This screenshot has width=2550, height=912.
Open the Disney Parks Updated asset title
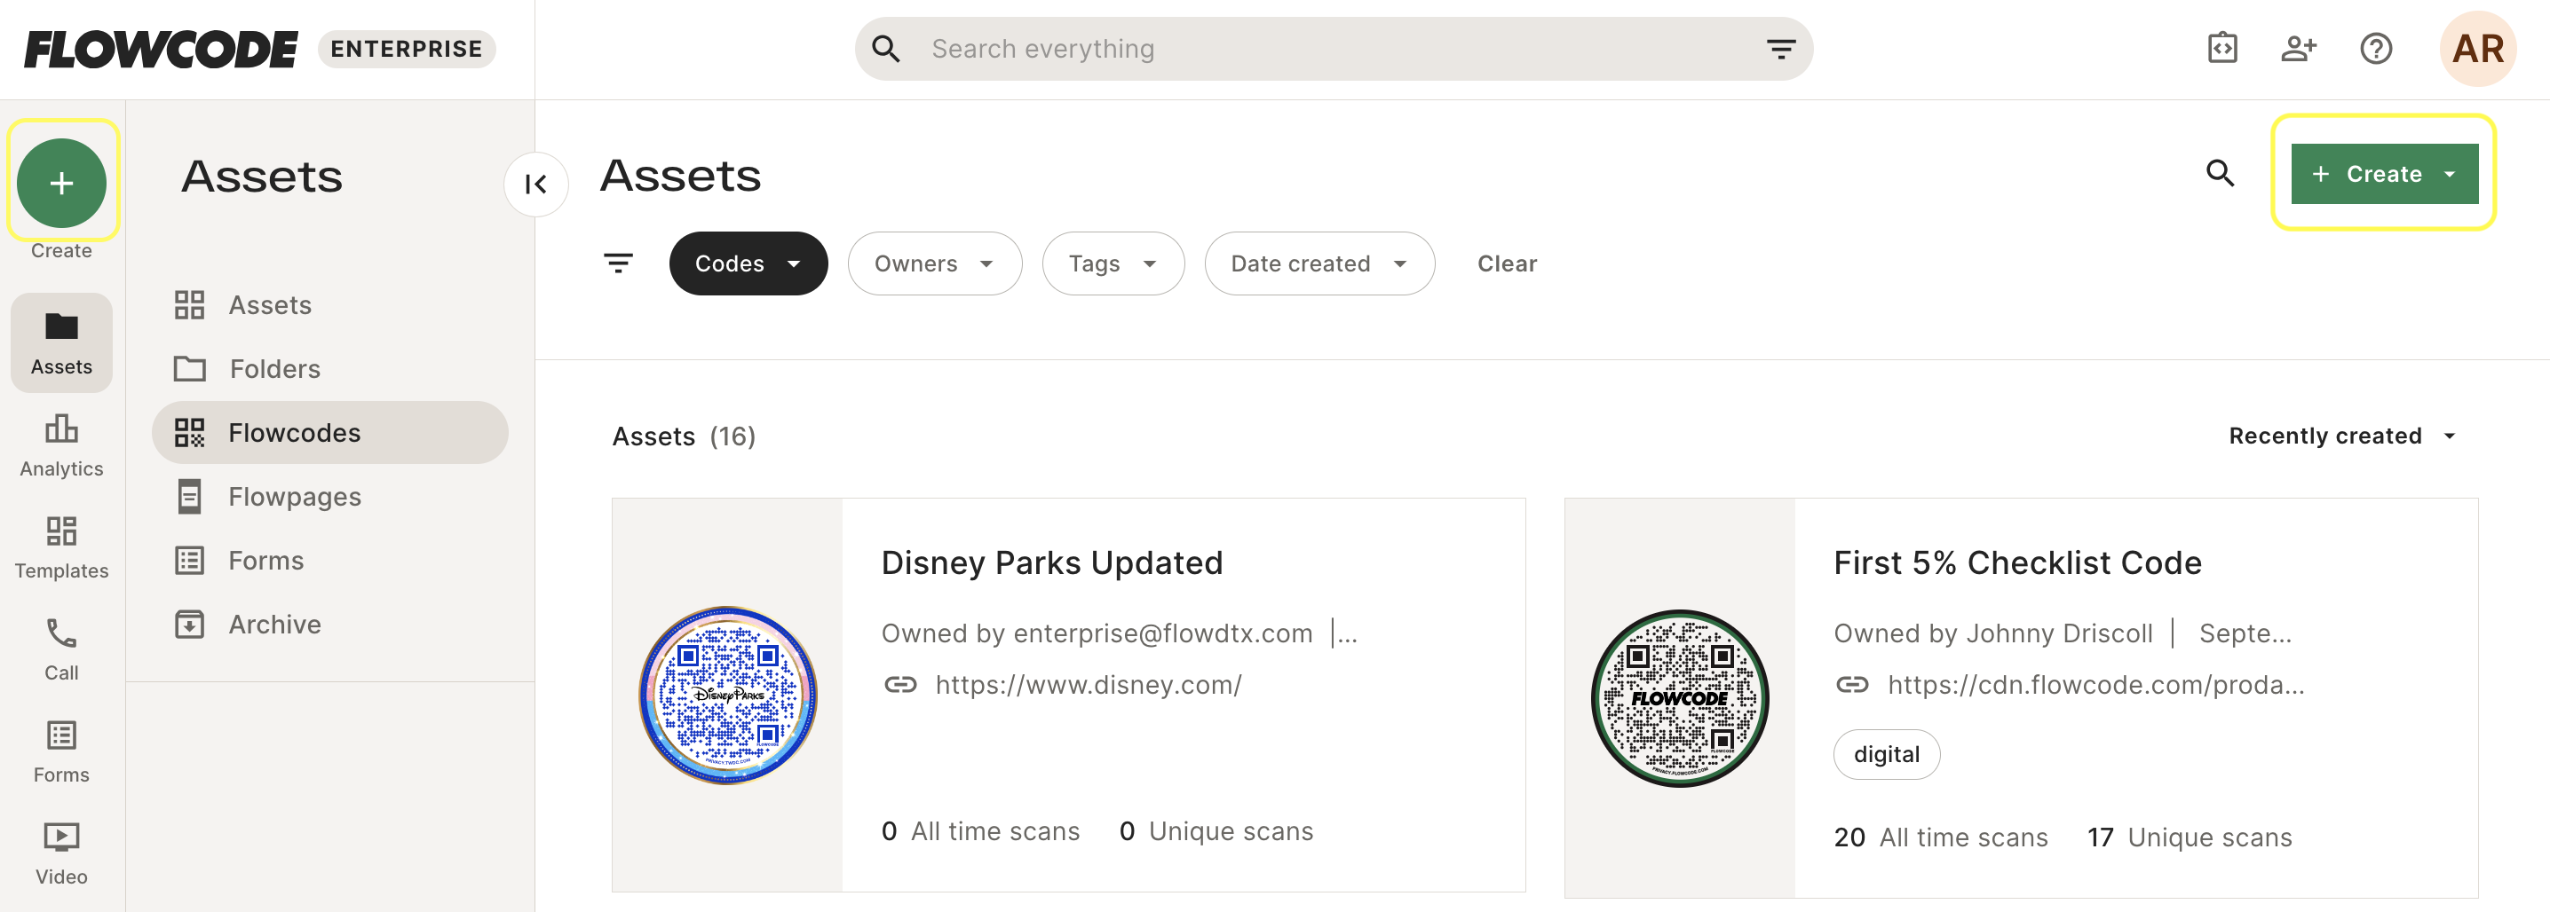[1051, 562]
